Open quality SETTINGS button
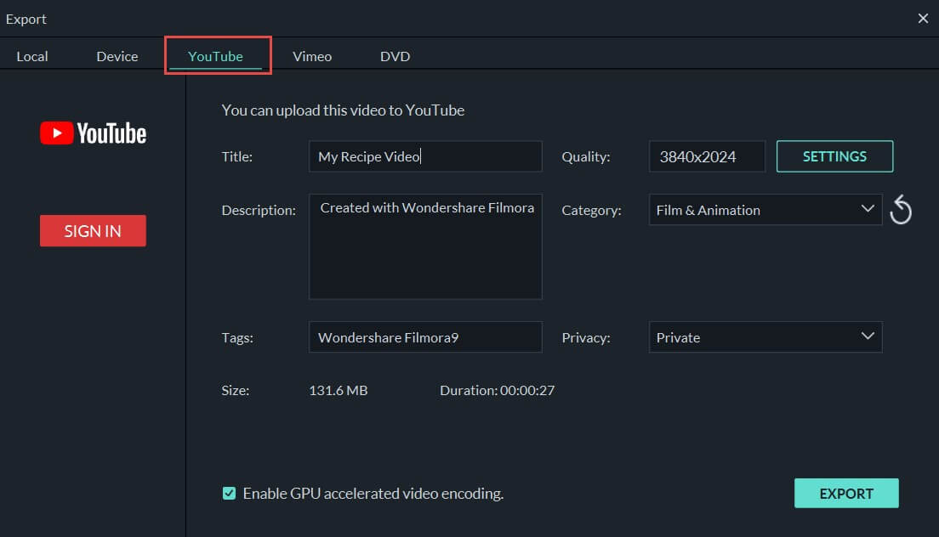The width and height of the screenshot is (939, 537). tap(834, 156)
